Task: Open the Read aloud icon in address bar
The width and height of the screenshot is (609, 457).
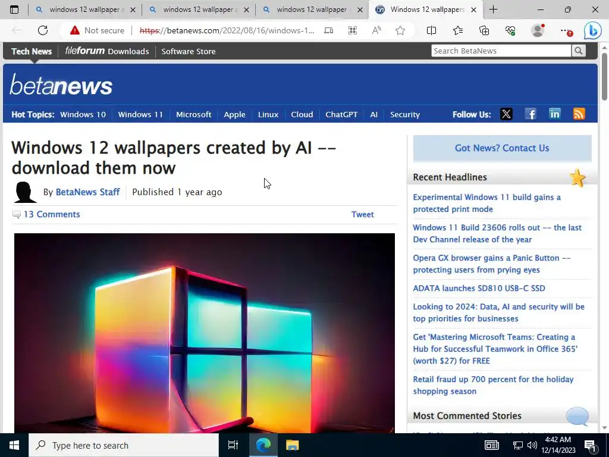Action: pyautogui.click(x=376, y=30)
